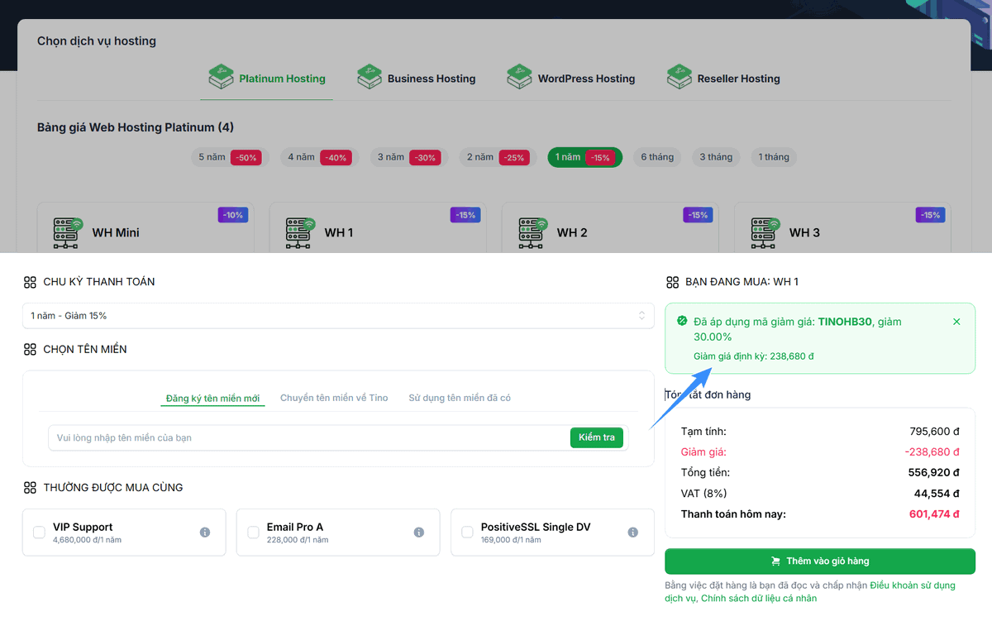Select the 5 năm billing period pill
This screenshot has width=992, height=621.
[x=228, y=157]
